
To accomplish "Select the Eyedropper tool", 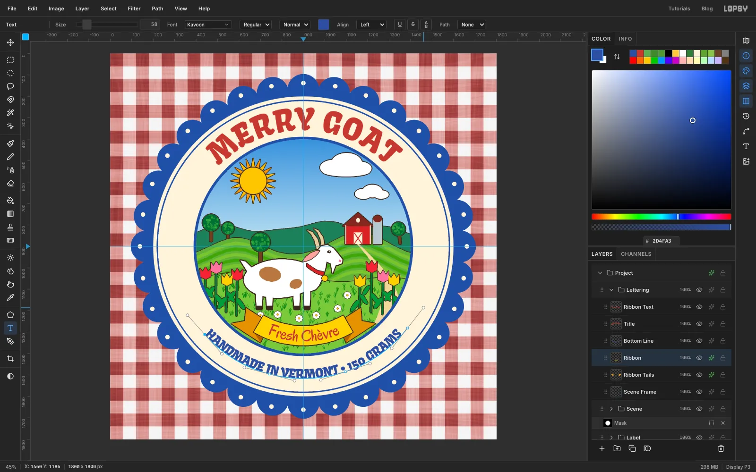I will click(10, 297).
